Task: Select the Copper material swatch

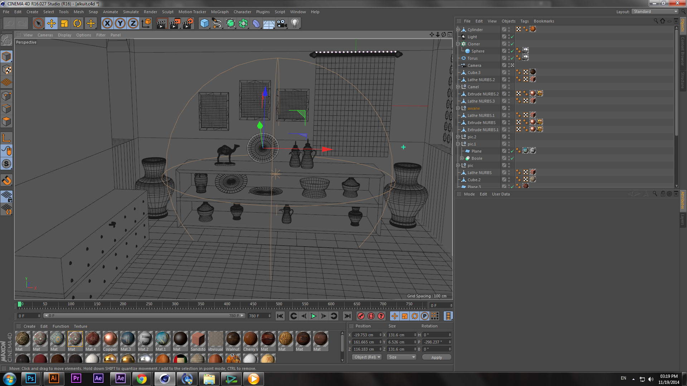Action: pyautogui.click(x=110, y=339)
